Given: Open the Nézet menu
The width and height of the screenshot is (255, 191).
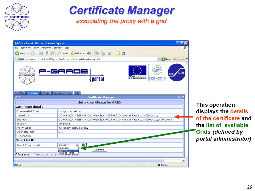Looking at the screenshot, I should (x=36, y=47).
